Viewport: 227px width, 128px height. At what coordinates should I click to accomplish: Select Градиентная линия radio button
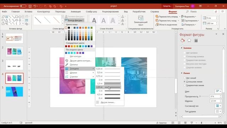click(184, 85)
